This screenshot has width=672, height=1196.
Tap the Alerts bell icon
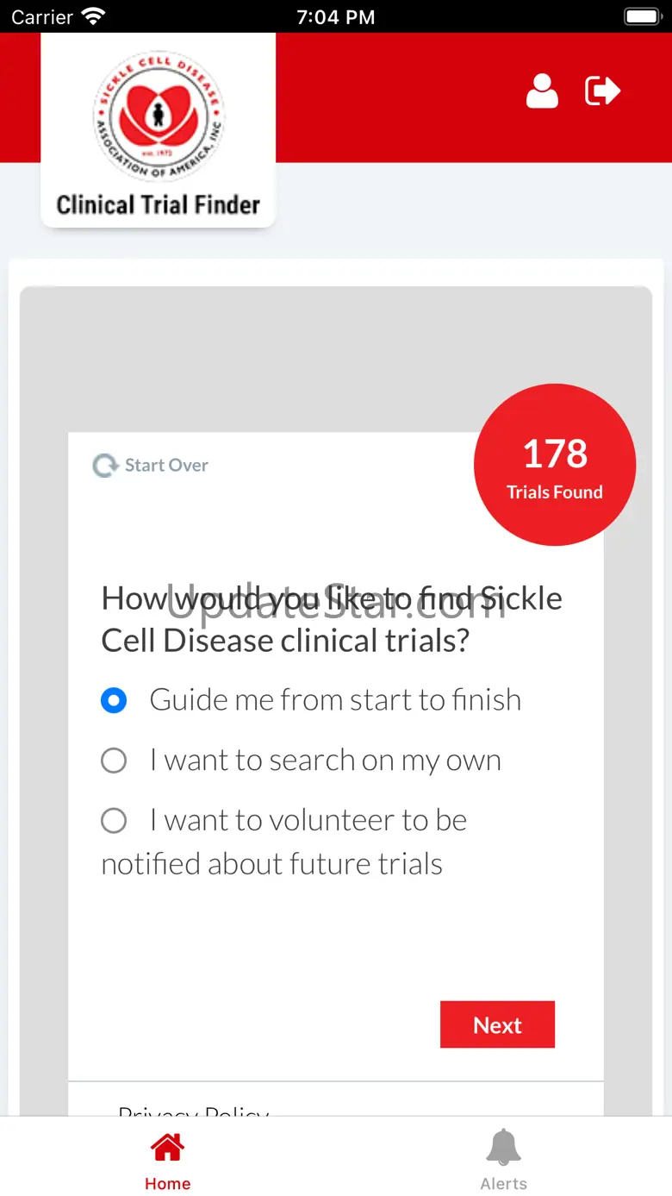[503, 1148]
